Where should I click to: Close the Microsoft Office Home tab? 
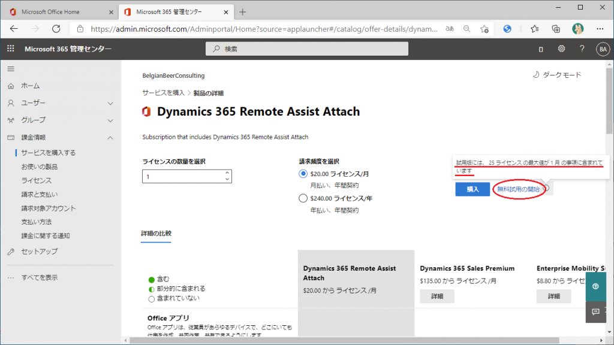(x=111, y=12)
